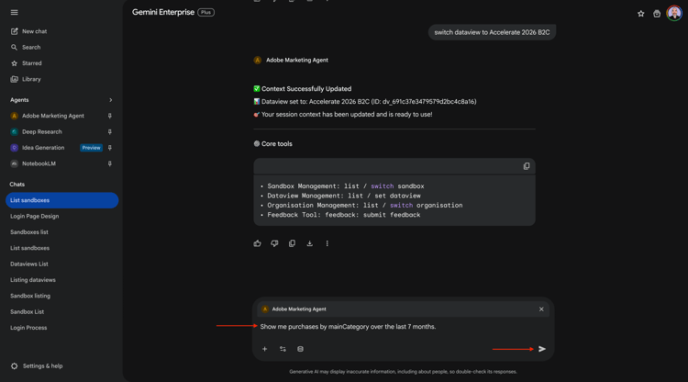This screenshot has width=688, height=382.
Task: Open Settings & help
Action: coord(42,366)
